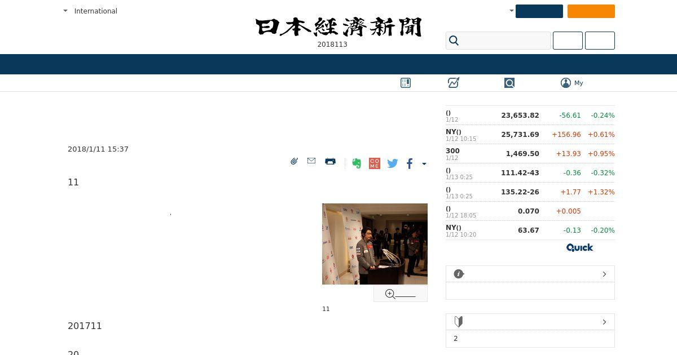Save article with the paperclip icon

click(x=294, y=161)
